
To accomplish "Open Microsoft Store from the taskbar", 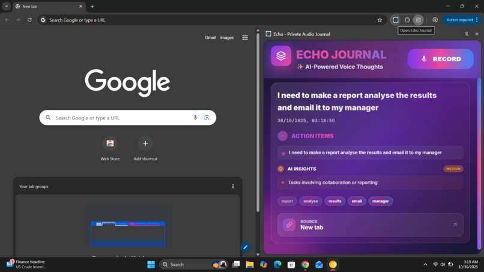I will [291, 265].
